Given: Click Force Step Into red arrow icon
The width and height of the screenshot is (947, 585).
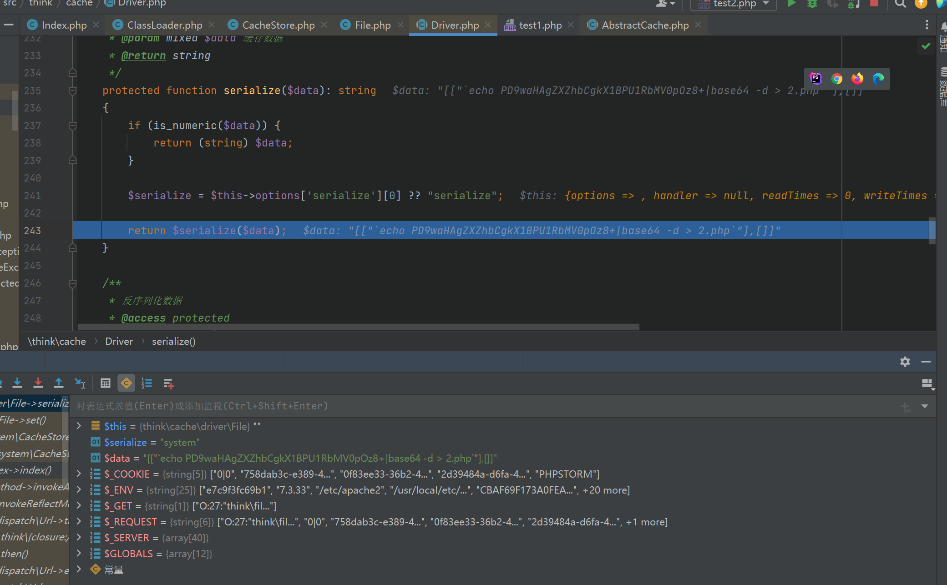Looking at the screenshot, I should (x=38, y=383).
